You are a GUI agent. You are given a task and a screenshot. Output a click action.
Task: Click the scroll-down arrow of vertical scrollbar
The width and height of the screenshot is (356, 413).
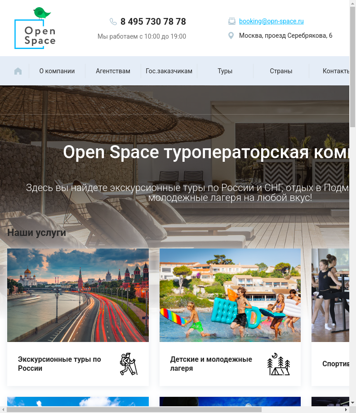352,403
